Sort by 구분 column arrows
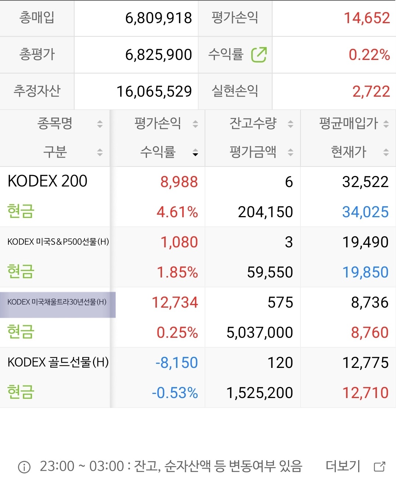This screenshot has height=480, width=396. pyautogui.click(x=100, y=152)
